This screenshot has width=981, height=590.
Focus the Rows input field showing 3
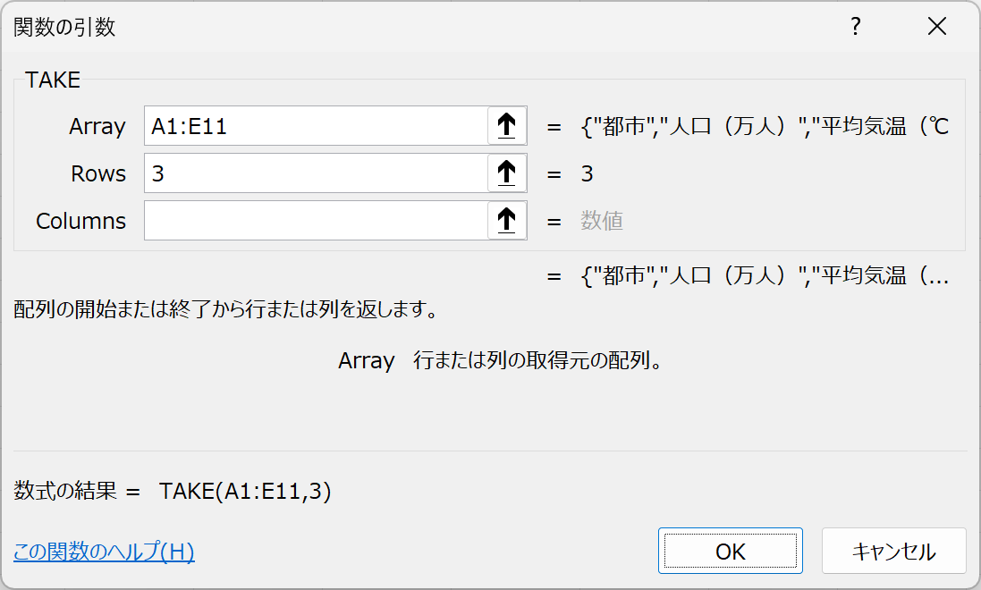tap(316, 173)
